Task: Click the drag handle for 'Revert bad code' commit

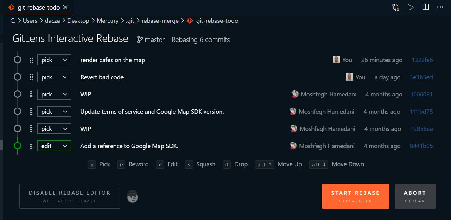Action: [31, 77]
